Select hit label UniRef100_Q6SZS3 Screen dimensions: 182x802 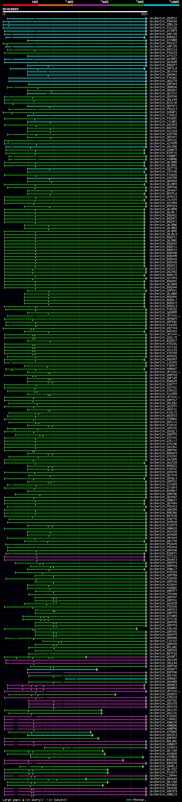tap(163, 269)
